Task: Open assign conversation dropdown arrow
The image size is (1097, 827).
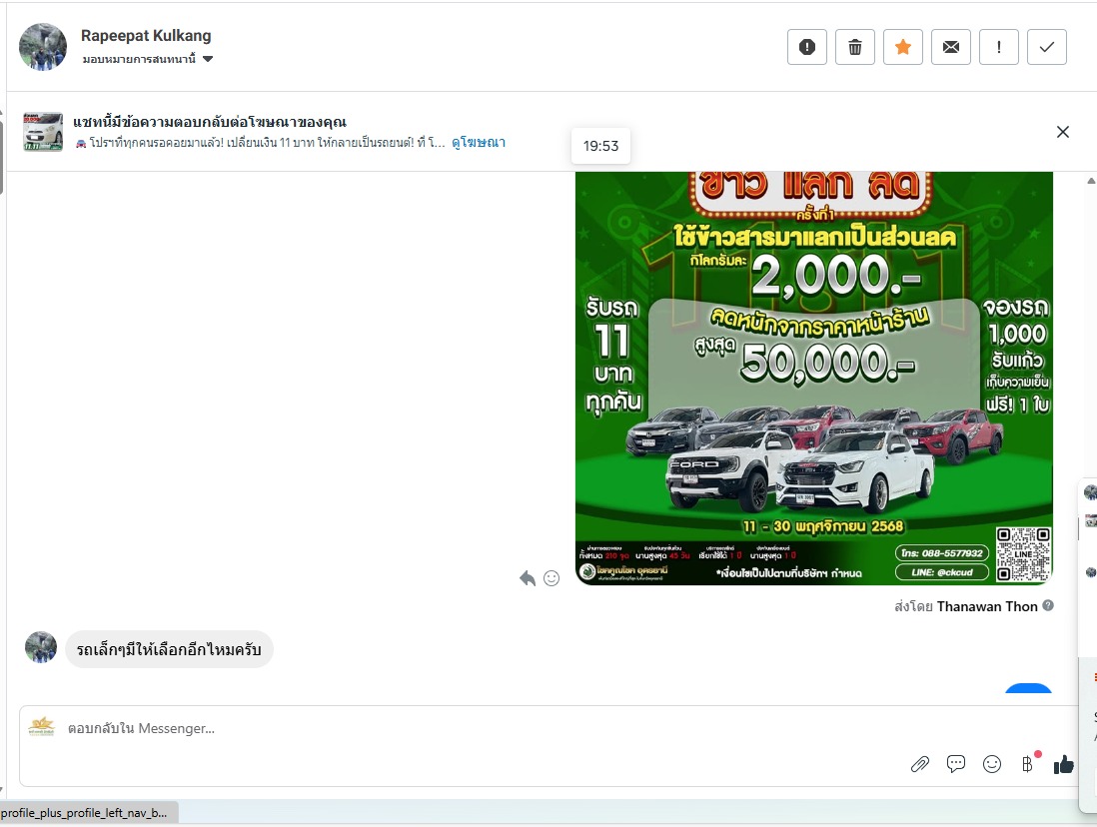Action: [208, 60]
